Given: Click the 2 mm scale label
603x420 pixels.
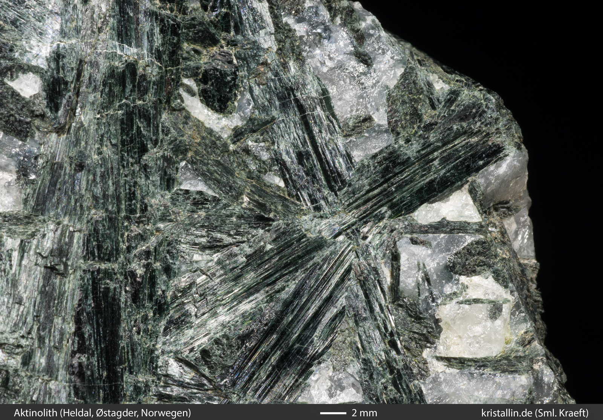Looking at the screenshot, I should pos(364,412).
